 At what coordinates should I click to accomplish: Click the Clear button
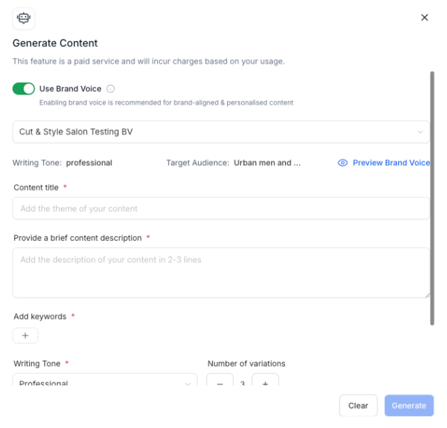[358, 405]
